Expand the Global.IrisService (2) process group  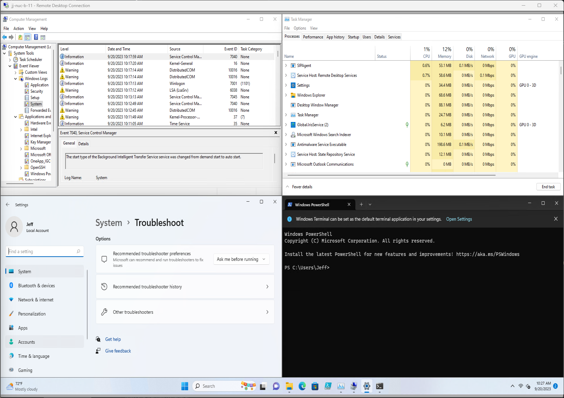click(286, 125)
